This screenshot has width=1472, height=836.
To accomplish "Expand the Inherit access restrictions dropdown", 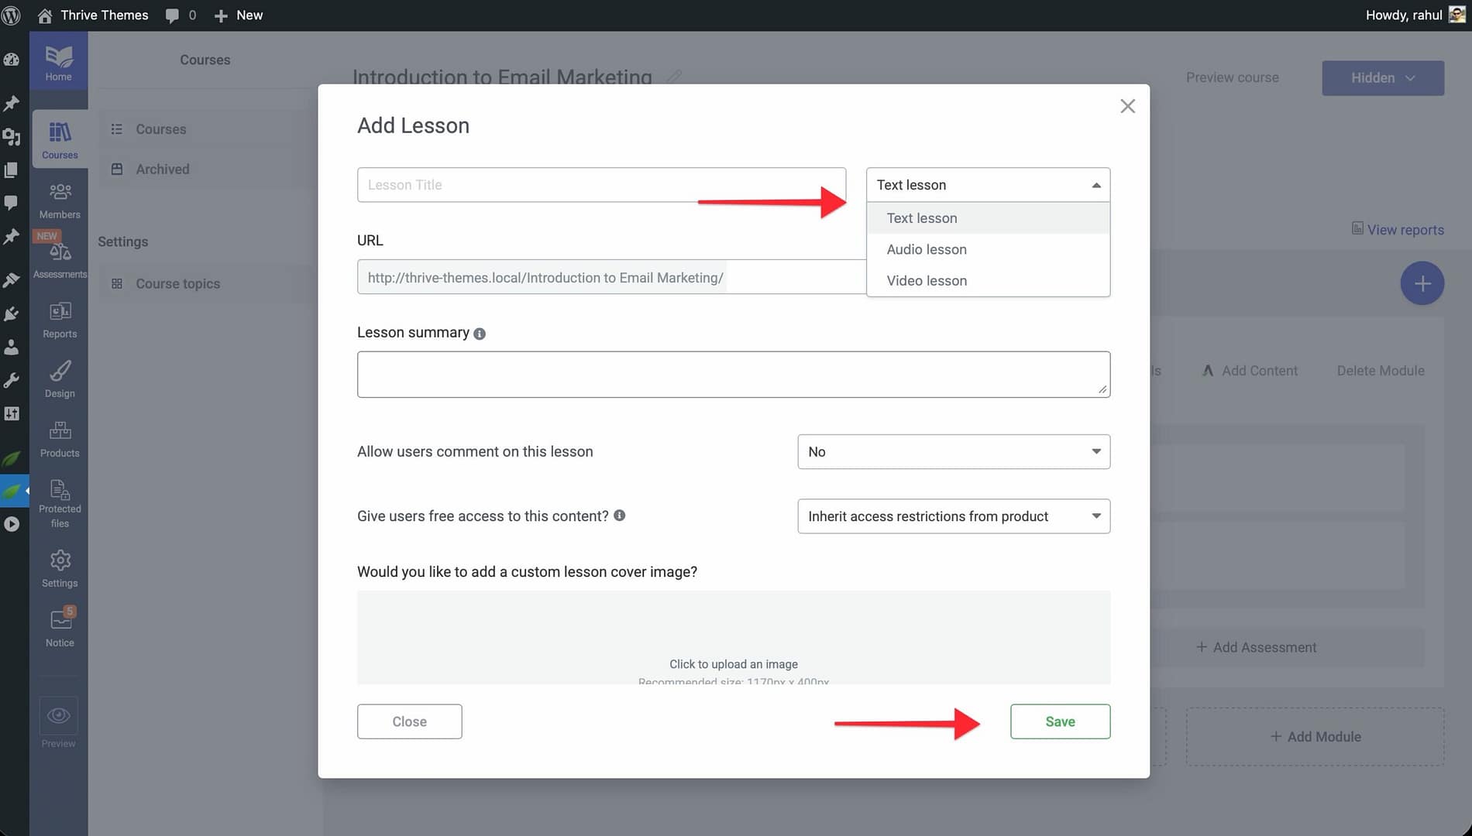I will click(953, 516).
